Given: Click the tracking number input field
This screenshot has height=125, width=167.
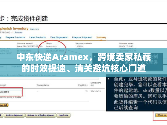Looking at the screenshot, I should click(x=11, y=92).
